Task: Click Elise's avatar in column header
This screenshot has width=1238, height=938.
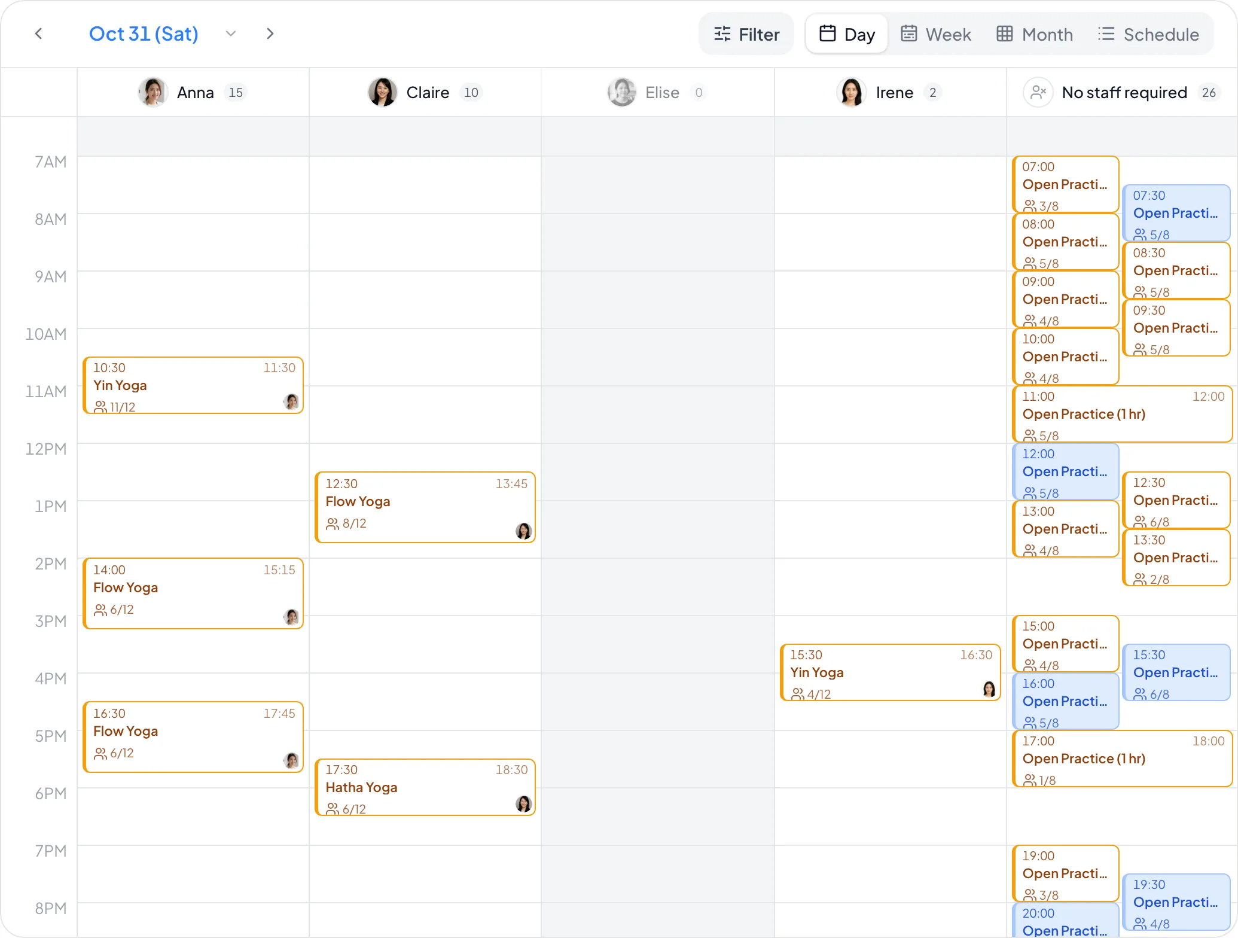Action: click(x=621, y=92)
